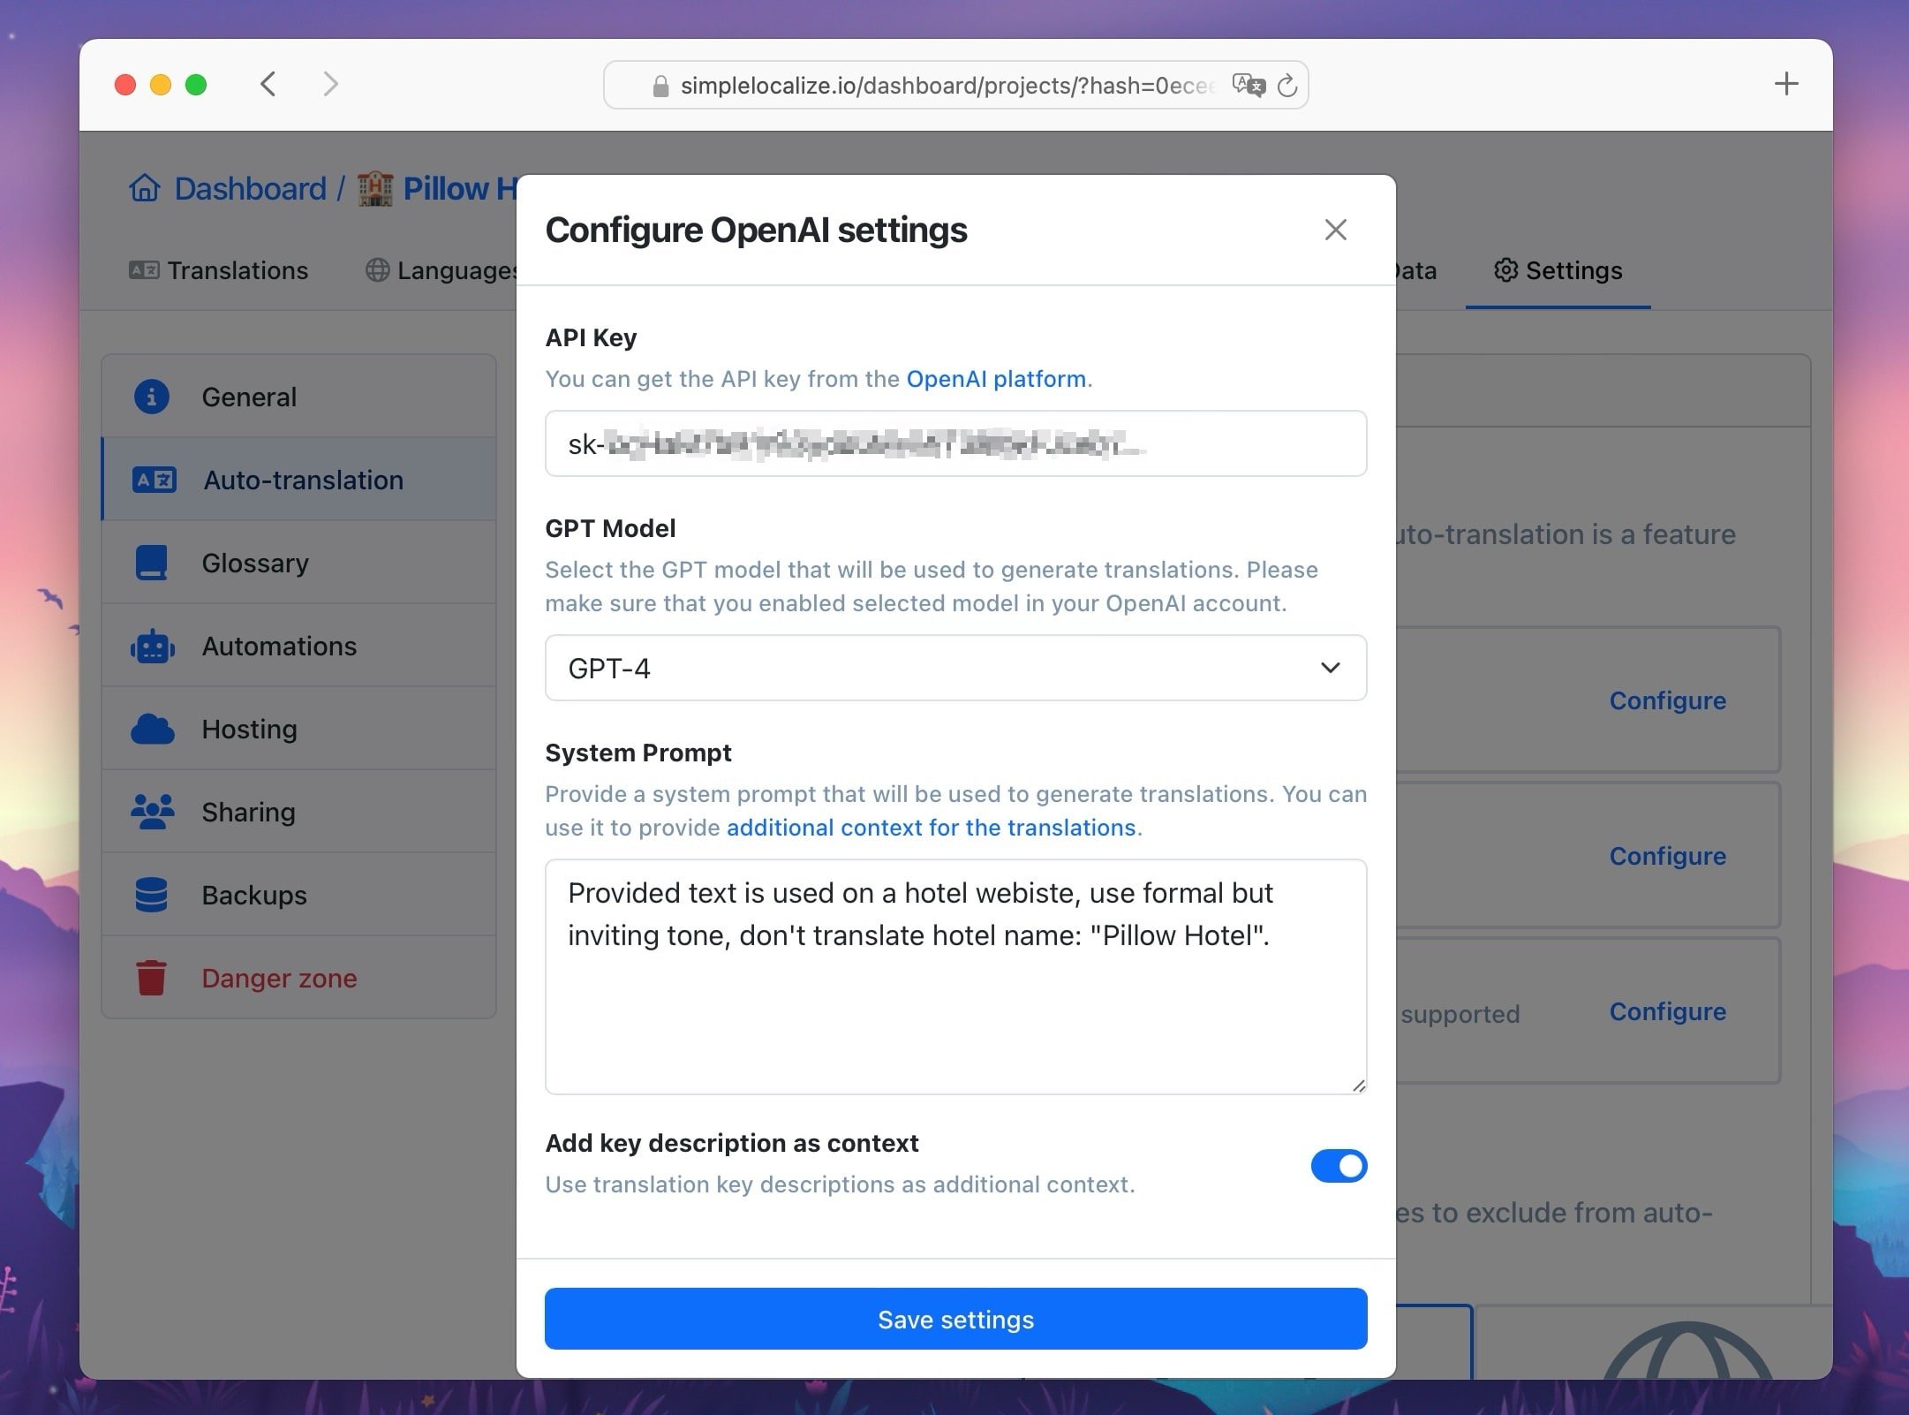Grab the System Prompt textarea resize handle

1358,1086
